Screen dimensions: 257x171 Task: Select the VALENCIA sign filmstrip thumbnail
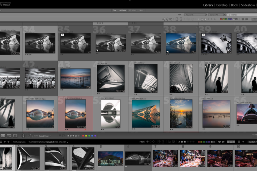[x=110, y=159]
